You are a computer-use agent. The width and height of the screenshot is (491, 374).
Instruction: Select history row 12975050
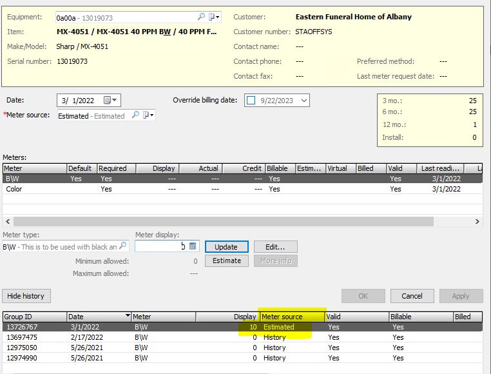pos(242,348)
